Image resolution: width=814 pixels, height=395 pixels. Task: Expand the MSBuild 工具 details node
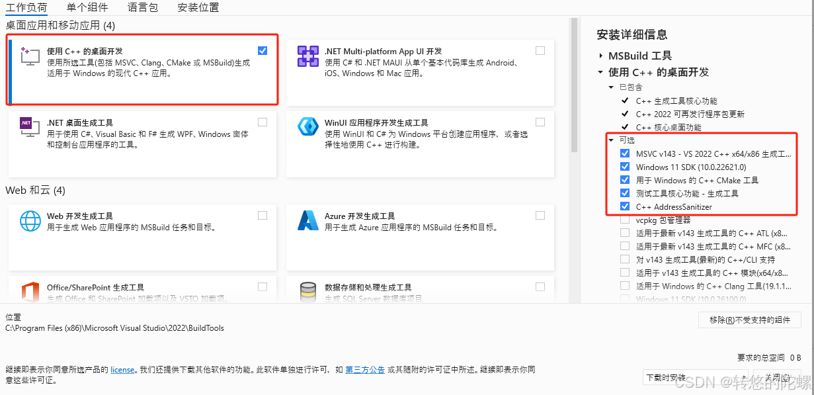click(600, 56)
